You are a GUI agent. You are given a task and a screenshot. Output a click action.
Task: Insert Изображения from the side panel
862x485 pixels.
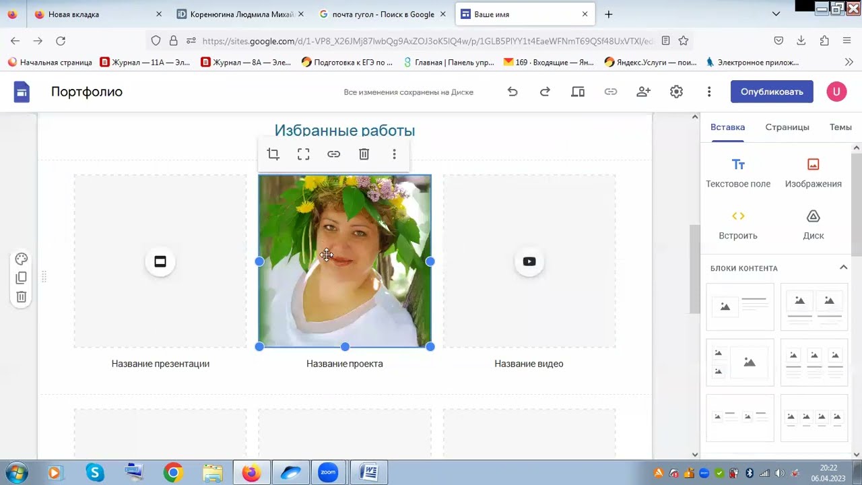pos(813,173)
